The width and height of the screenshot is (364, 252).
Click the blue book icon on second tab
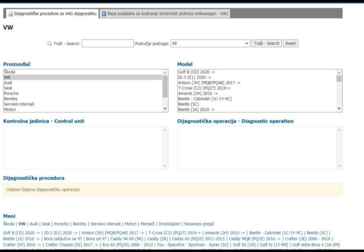pos(104,14)
